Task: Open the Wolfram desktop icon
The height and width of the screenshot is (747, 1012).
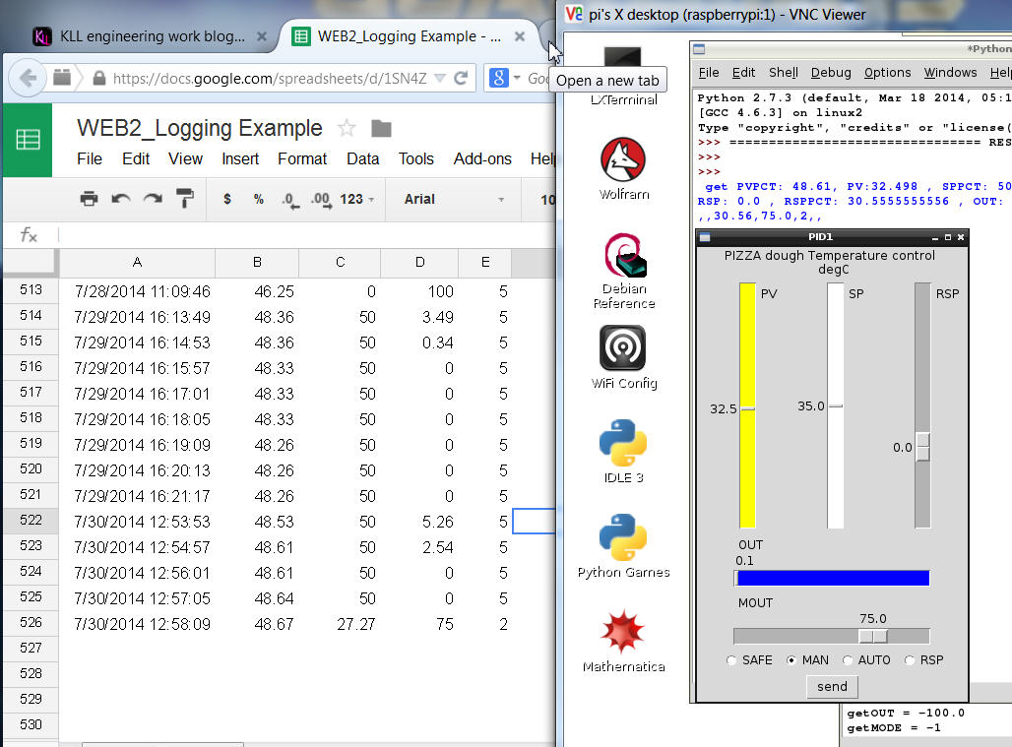Action: [623, 164]
